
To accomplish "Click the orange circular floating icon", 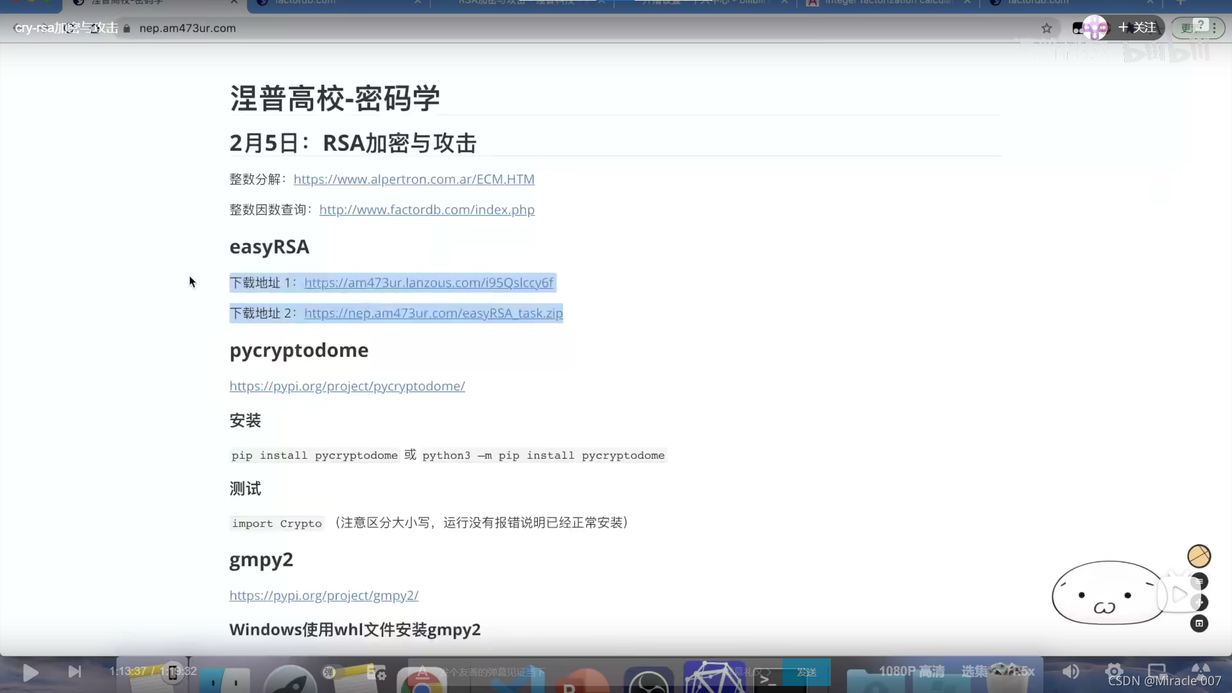I will pos(1199,556).
